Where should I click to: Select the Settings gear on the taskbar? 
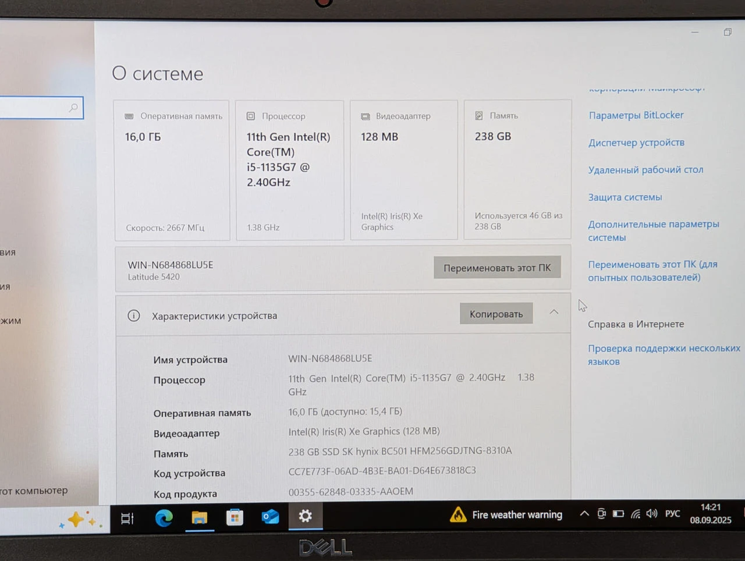[306, 516]
